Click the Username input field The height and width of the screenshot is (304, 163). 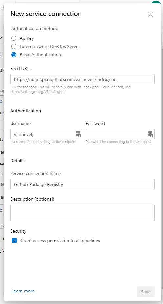click(46, 134)
